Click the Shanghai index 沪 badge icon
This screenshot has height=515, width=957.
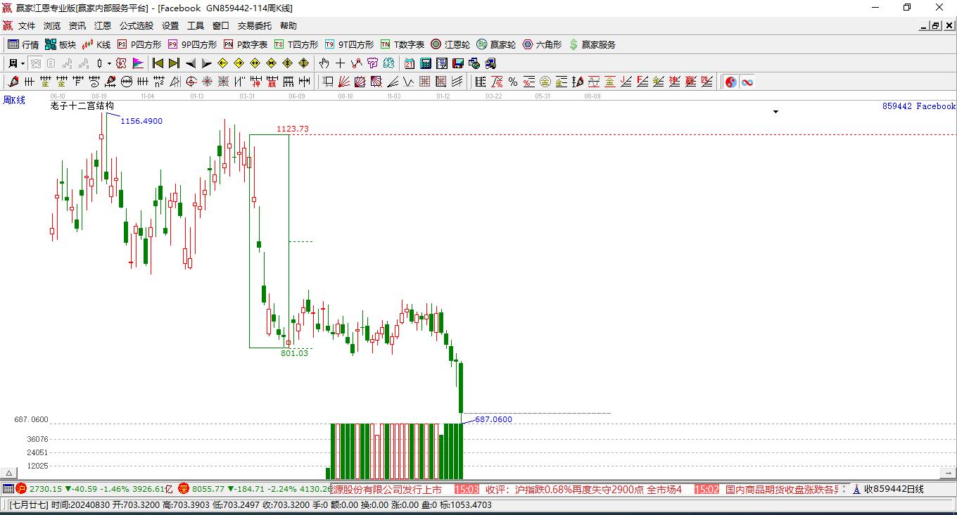click(x=20, y=488)
